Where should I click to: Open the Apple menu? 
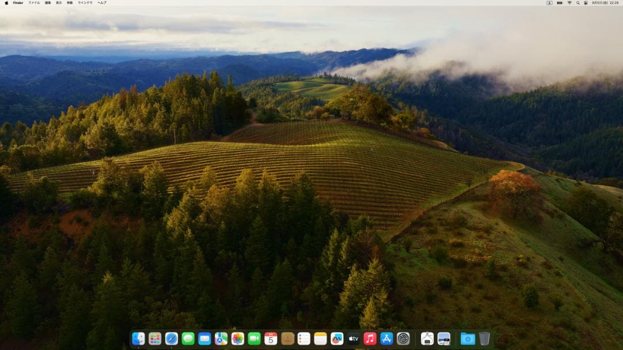[6, 3]
